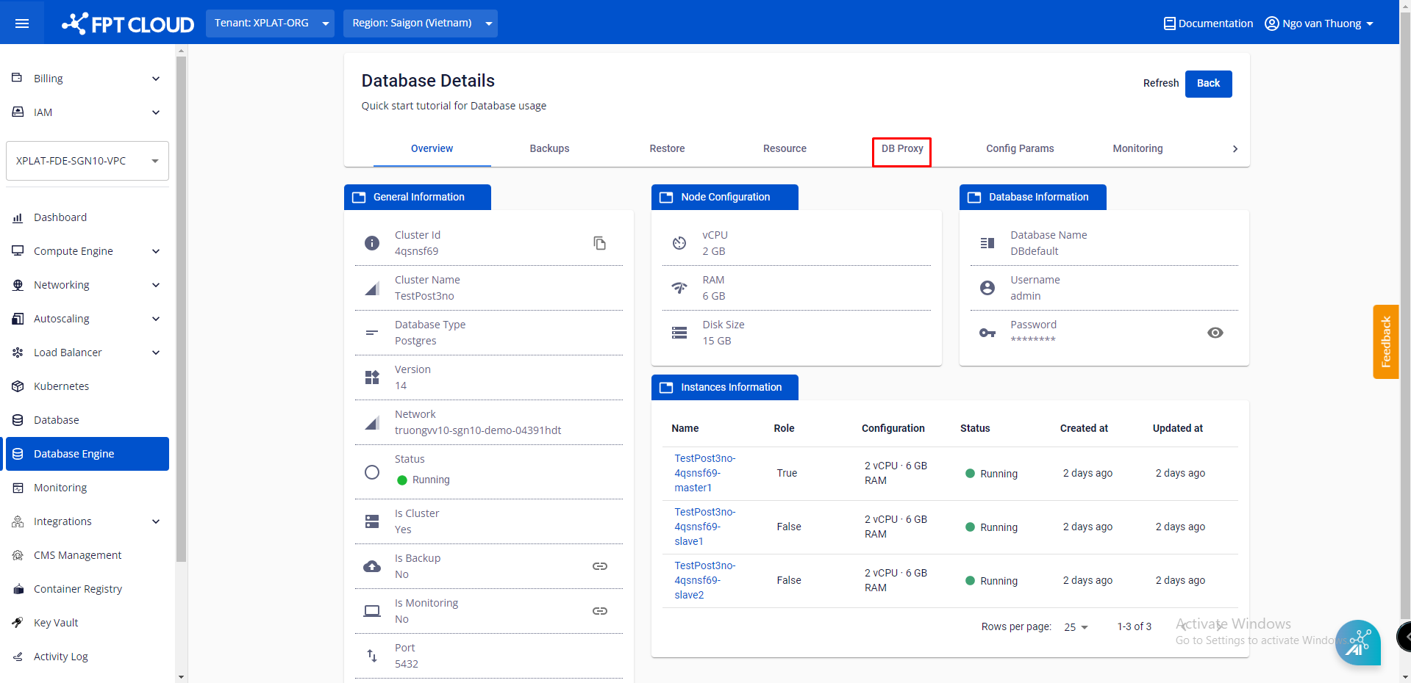This screenshot has width=1411, height=683.
Task: Switch to the DB Proxy tab
Action: point(901,148)
